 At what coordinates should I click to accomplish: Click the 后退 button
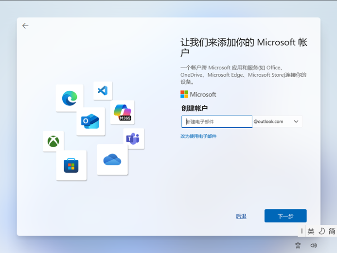[241, 216]
